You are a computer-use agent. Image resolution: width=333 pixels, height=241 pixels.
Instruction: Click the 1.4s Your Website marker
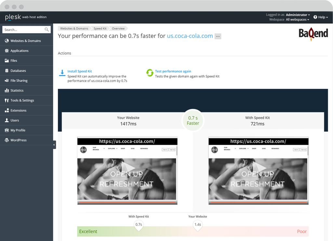(x=198, y=225)
